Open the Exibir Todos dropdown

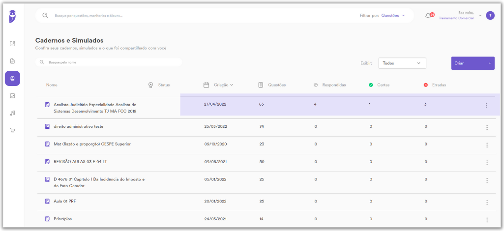click(x=402, y=63)
